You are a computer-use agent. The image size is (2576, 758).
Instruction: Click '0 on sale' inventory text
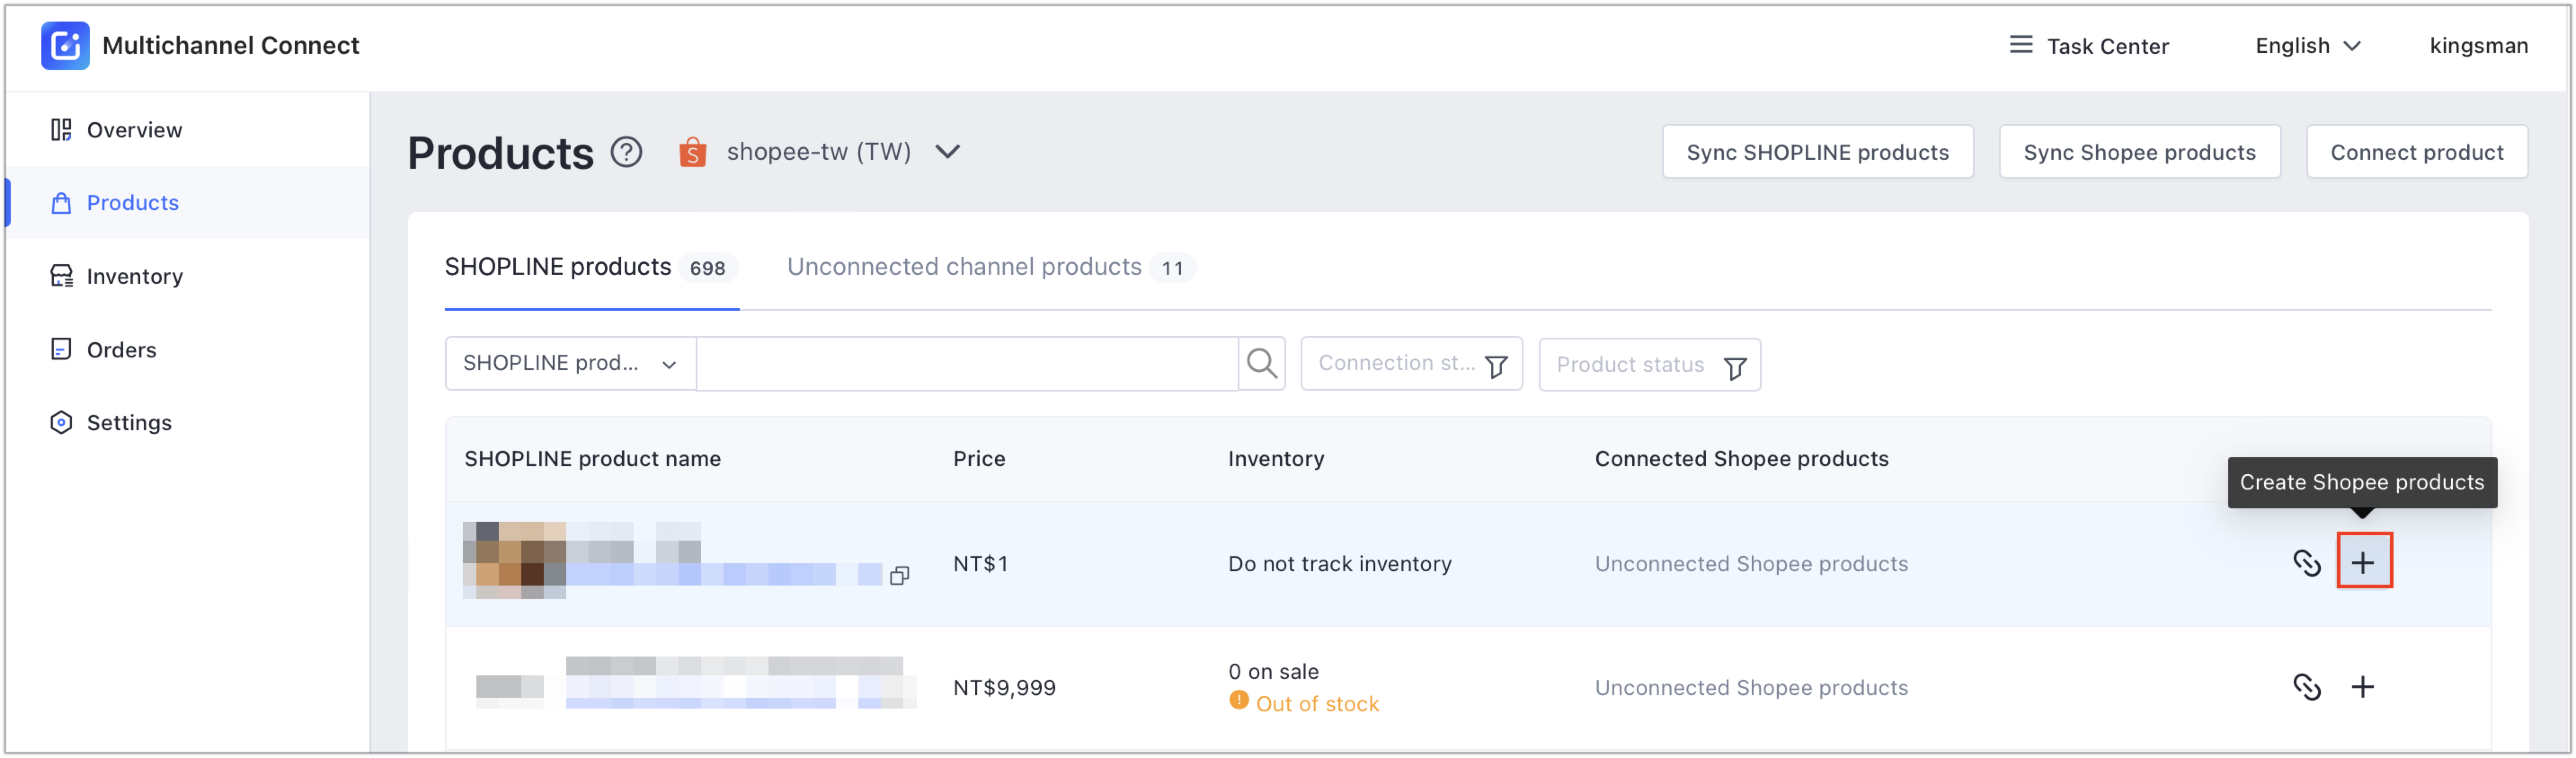(1273, 672)
